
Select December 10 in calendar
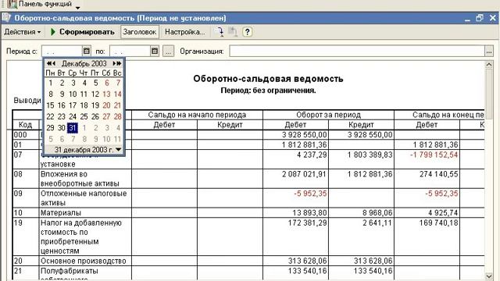click(x=73, y=94)
